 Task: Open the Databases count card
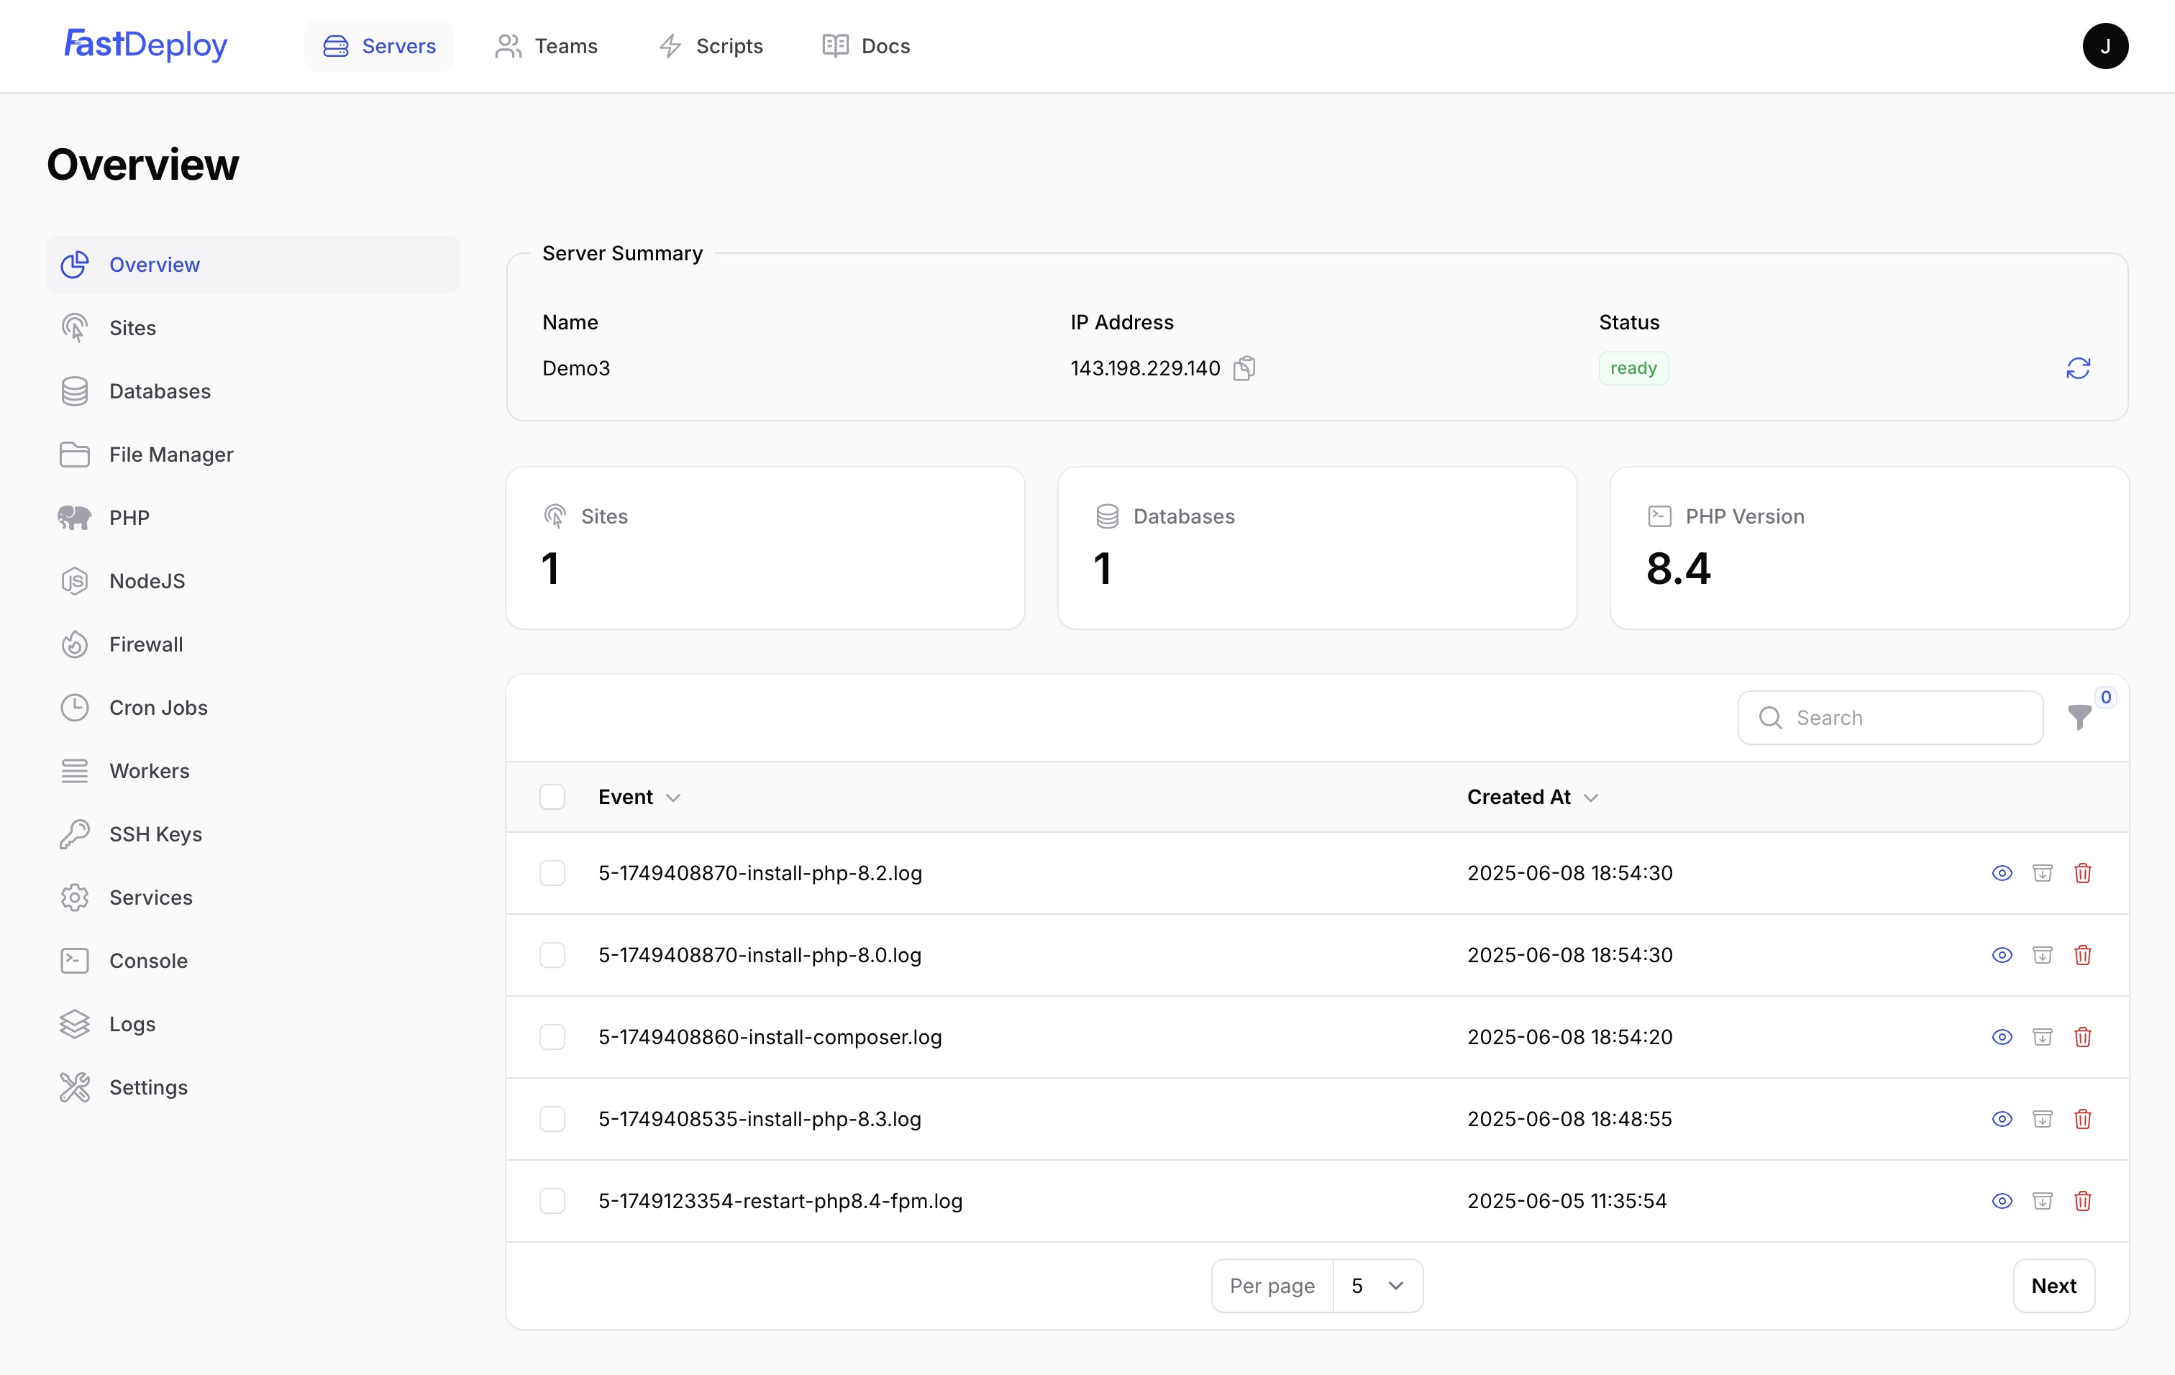tap(1317, 548)
